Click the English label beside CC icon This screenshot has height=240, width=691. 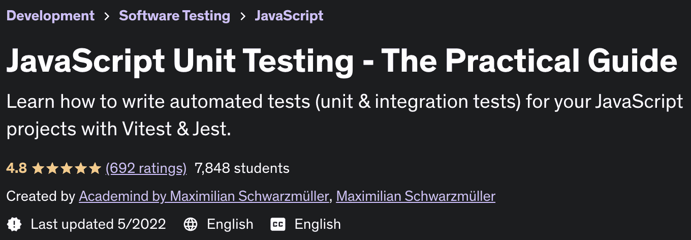point(318,224)
